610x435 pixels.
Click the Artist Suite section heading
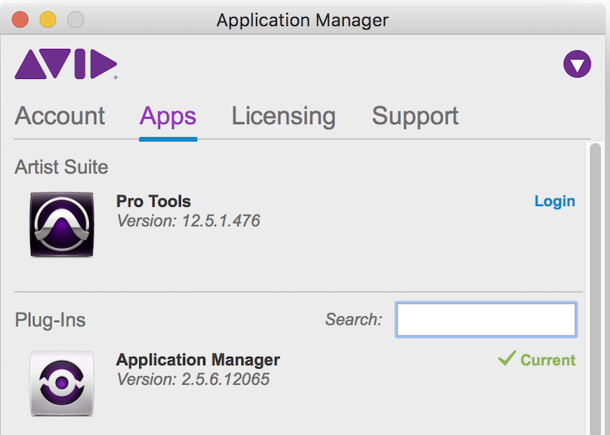[61, 167]
